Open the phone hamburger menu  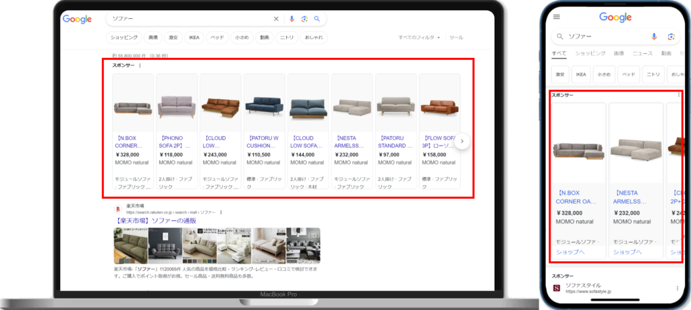click(x=557, y=17)
